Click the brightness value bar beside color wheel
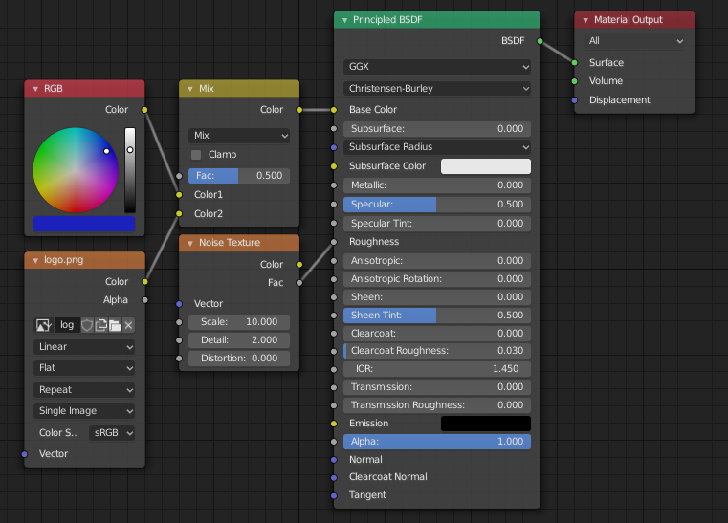 [130, 170]
